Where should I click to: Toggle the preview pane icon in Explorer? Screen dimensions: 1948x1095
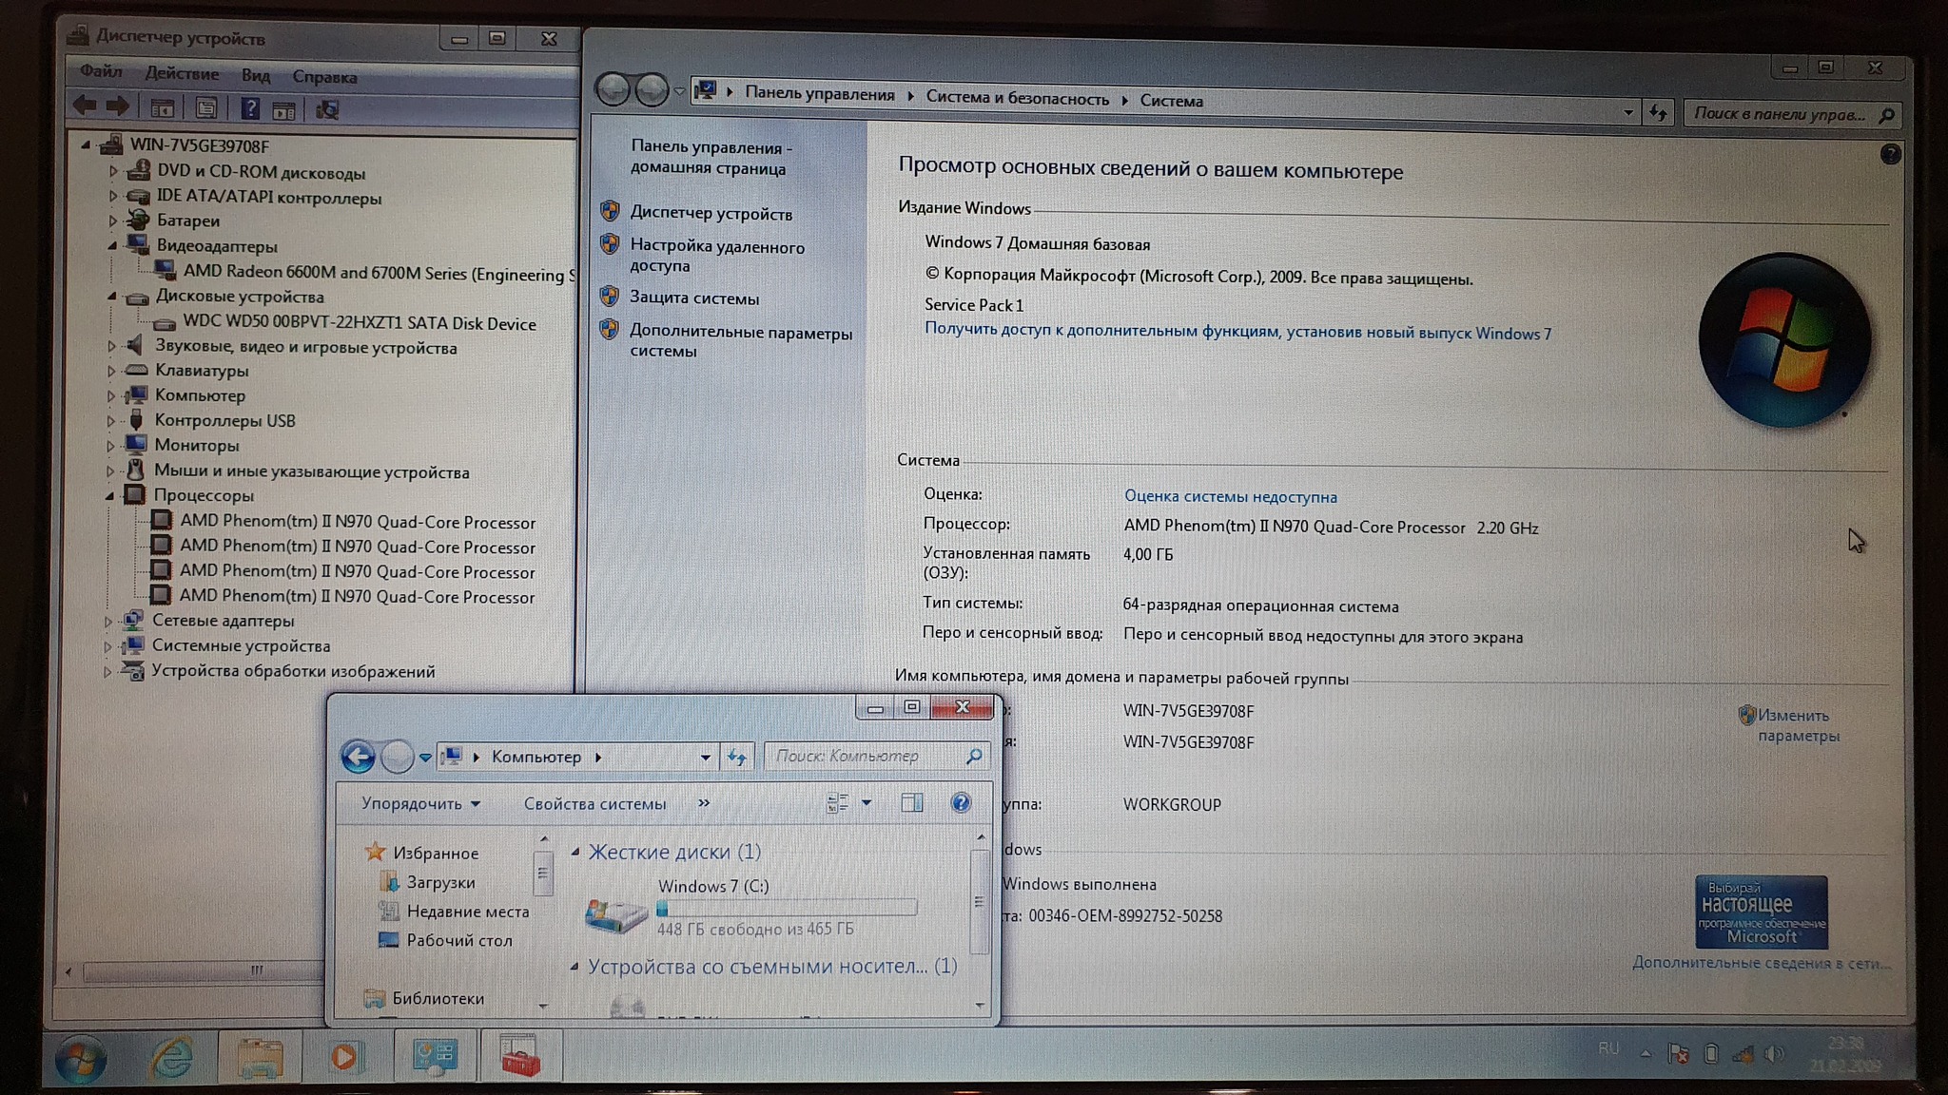tap(911, 803)
